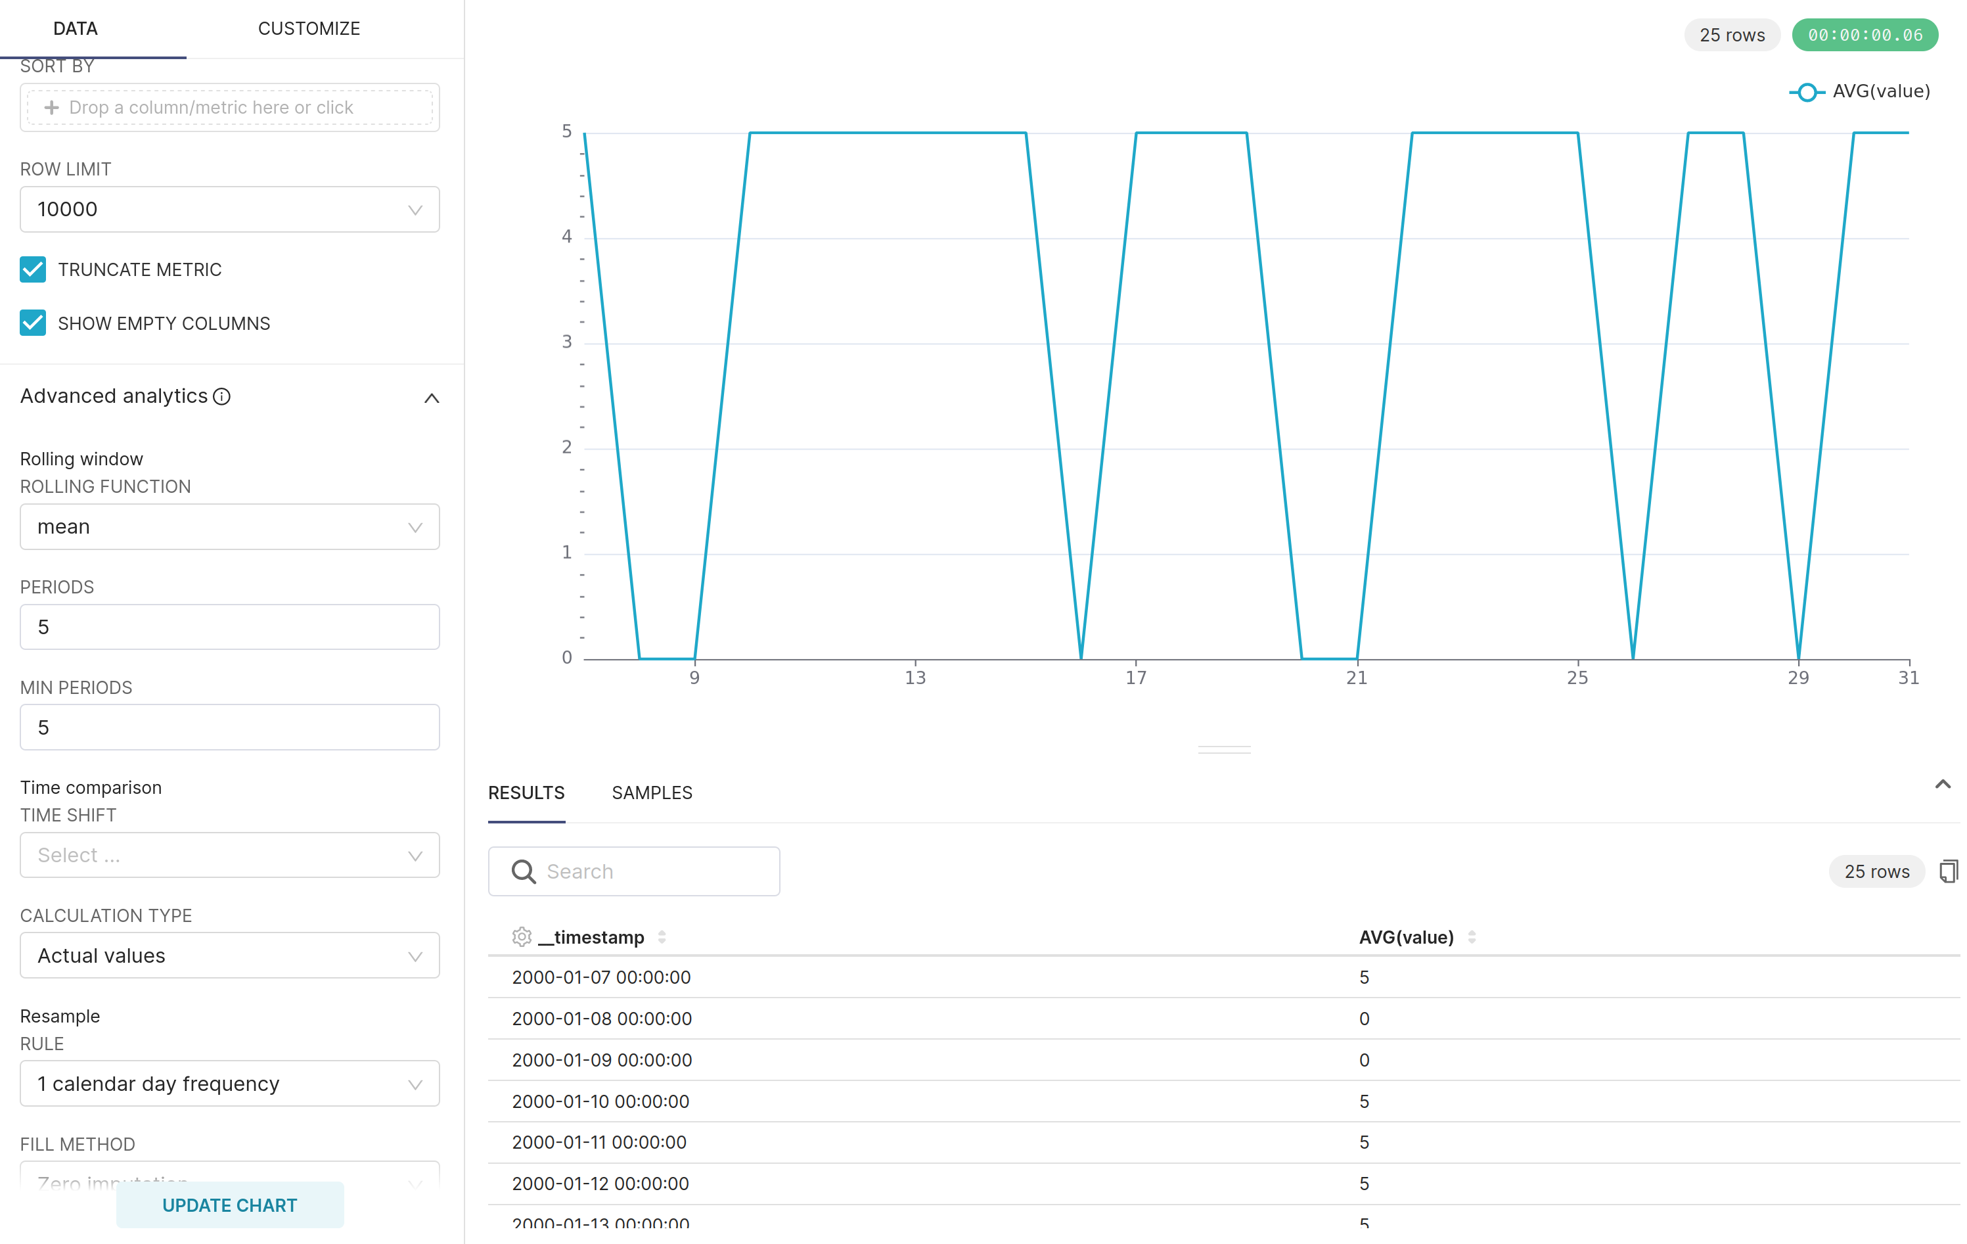Sort by the AVG(value) column arrows
The width and height of the screenshot is (1967, 1244).
(1472, 938)
